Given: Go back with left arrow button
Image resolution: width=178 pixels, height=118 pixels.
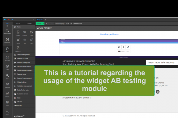Looking at the screenshot, I should coord(47,24).
